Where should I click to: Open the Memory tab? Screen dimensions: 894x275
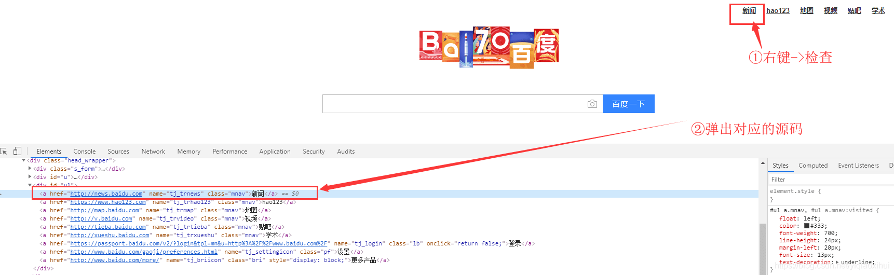click(188, 152)
